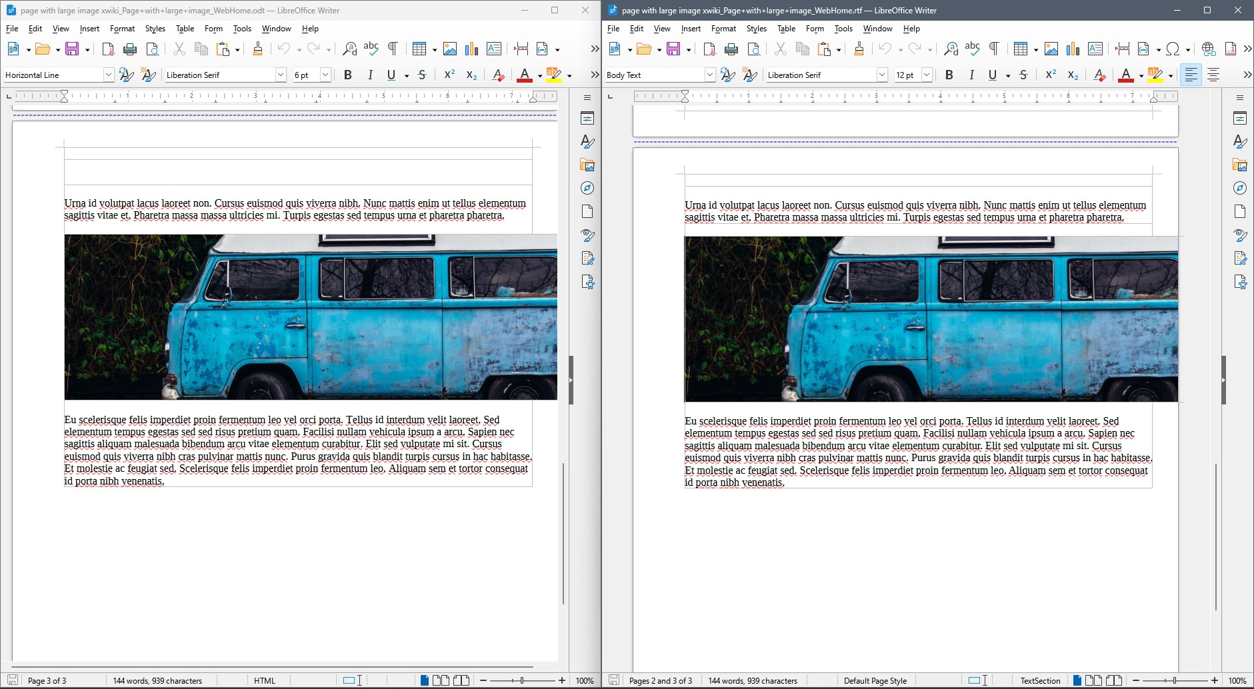Insert Chart icon in left .odt window
The image size is (1254, 689).
point(472,49)
